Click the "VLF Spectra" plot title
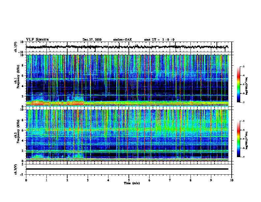261x202 pixels. pos(37,39)
